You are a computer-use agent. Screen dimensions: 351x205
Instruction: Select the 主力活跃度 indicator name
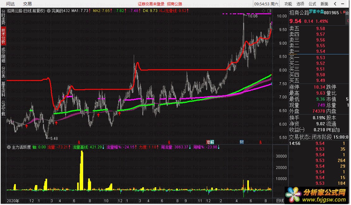tap(21, 147)
